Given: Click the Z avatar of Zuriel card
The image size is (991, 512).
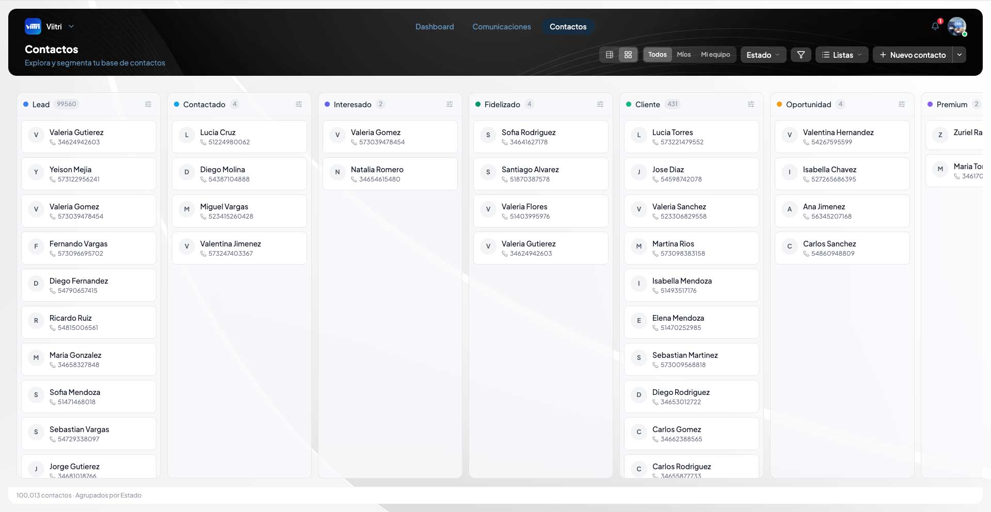Looking at the screenshot, I should click(x=940, y=135).
